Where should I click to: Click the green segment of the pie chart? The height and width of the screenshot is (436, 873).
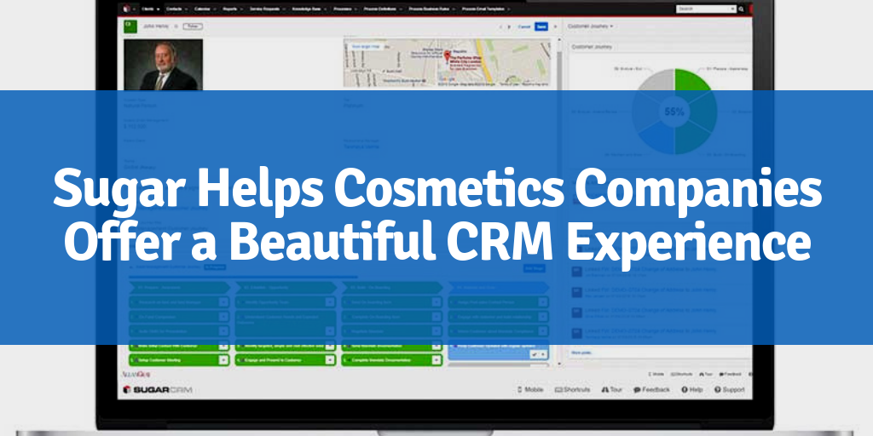[x=692, y=81]
